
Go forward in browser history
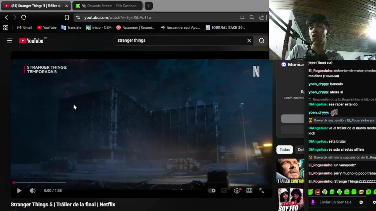click(x=15, y=18)
